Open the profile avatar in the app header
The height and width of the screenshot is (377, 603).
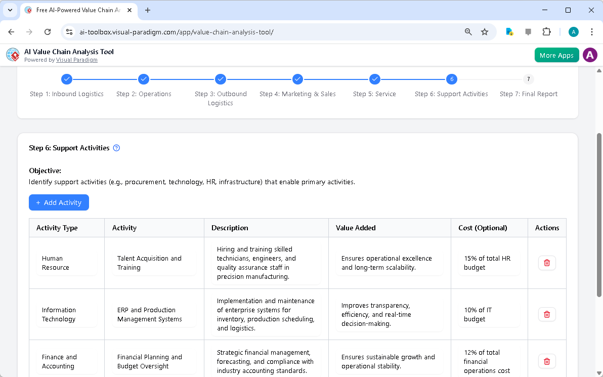(590, 55)
